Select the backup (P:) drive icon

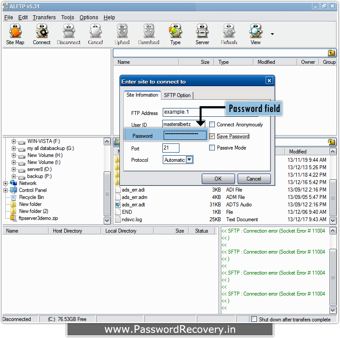22,177
